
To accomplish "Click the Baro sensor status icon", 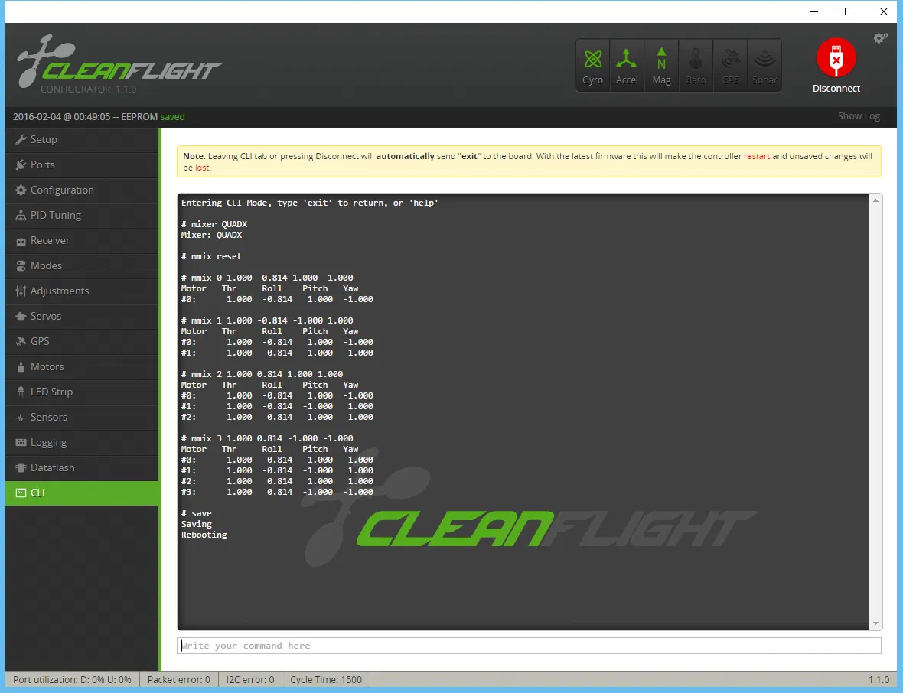I will (696, 66).
